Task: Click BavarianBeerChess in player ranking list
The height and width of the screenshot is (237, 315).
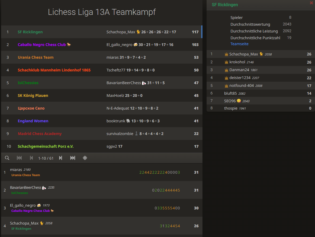Action: [x=25, y=187]
